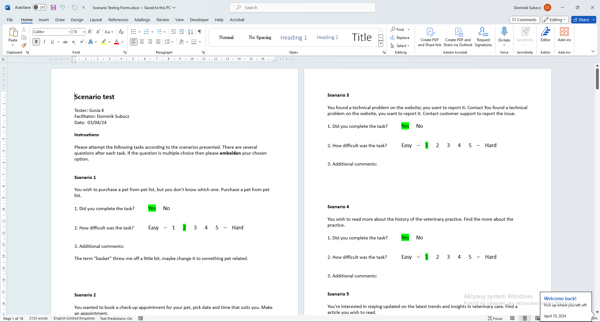Enable Focus mode from status bar
Screen dimensions: 600x322
tap(495, 318)
